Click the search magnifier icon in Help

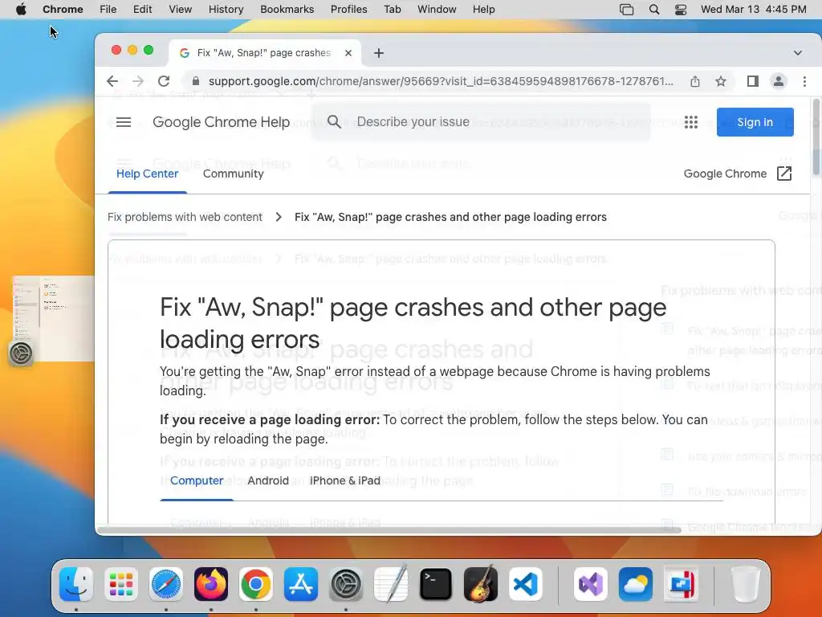[334, 122]
